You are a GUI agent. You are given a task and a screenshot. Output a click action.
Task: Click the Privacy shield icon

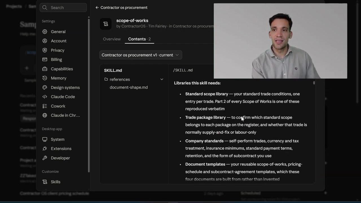coord(45,50)
